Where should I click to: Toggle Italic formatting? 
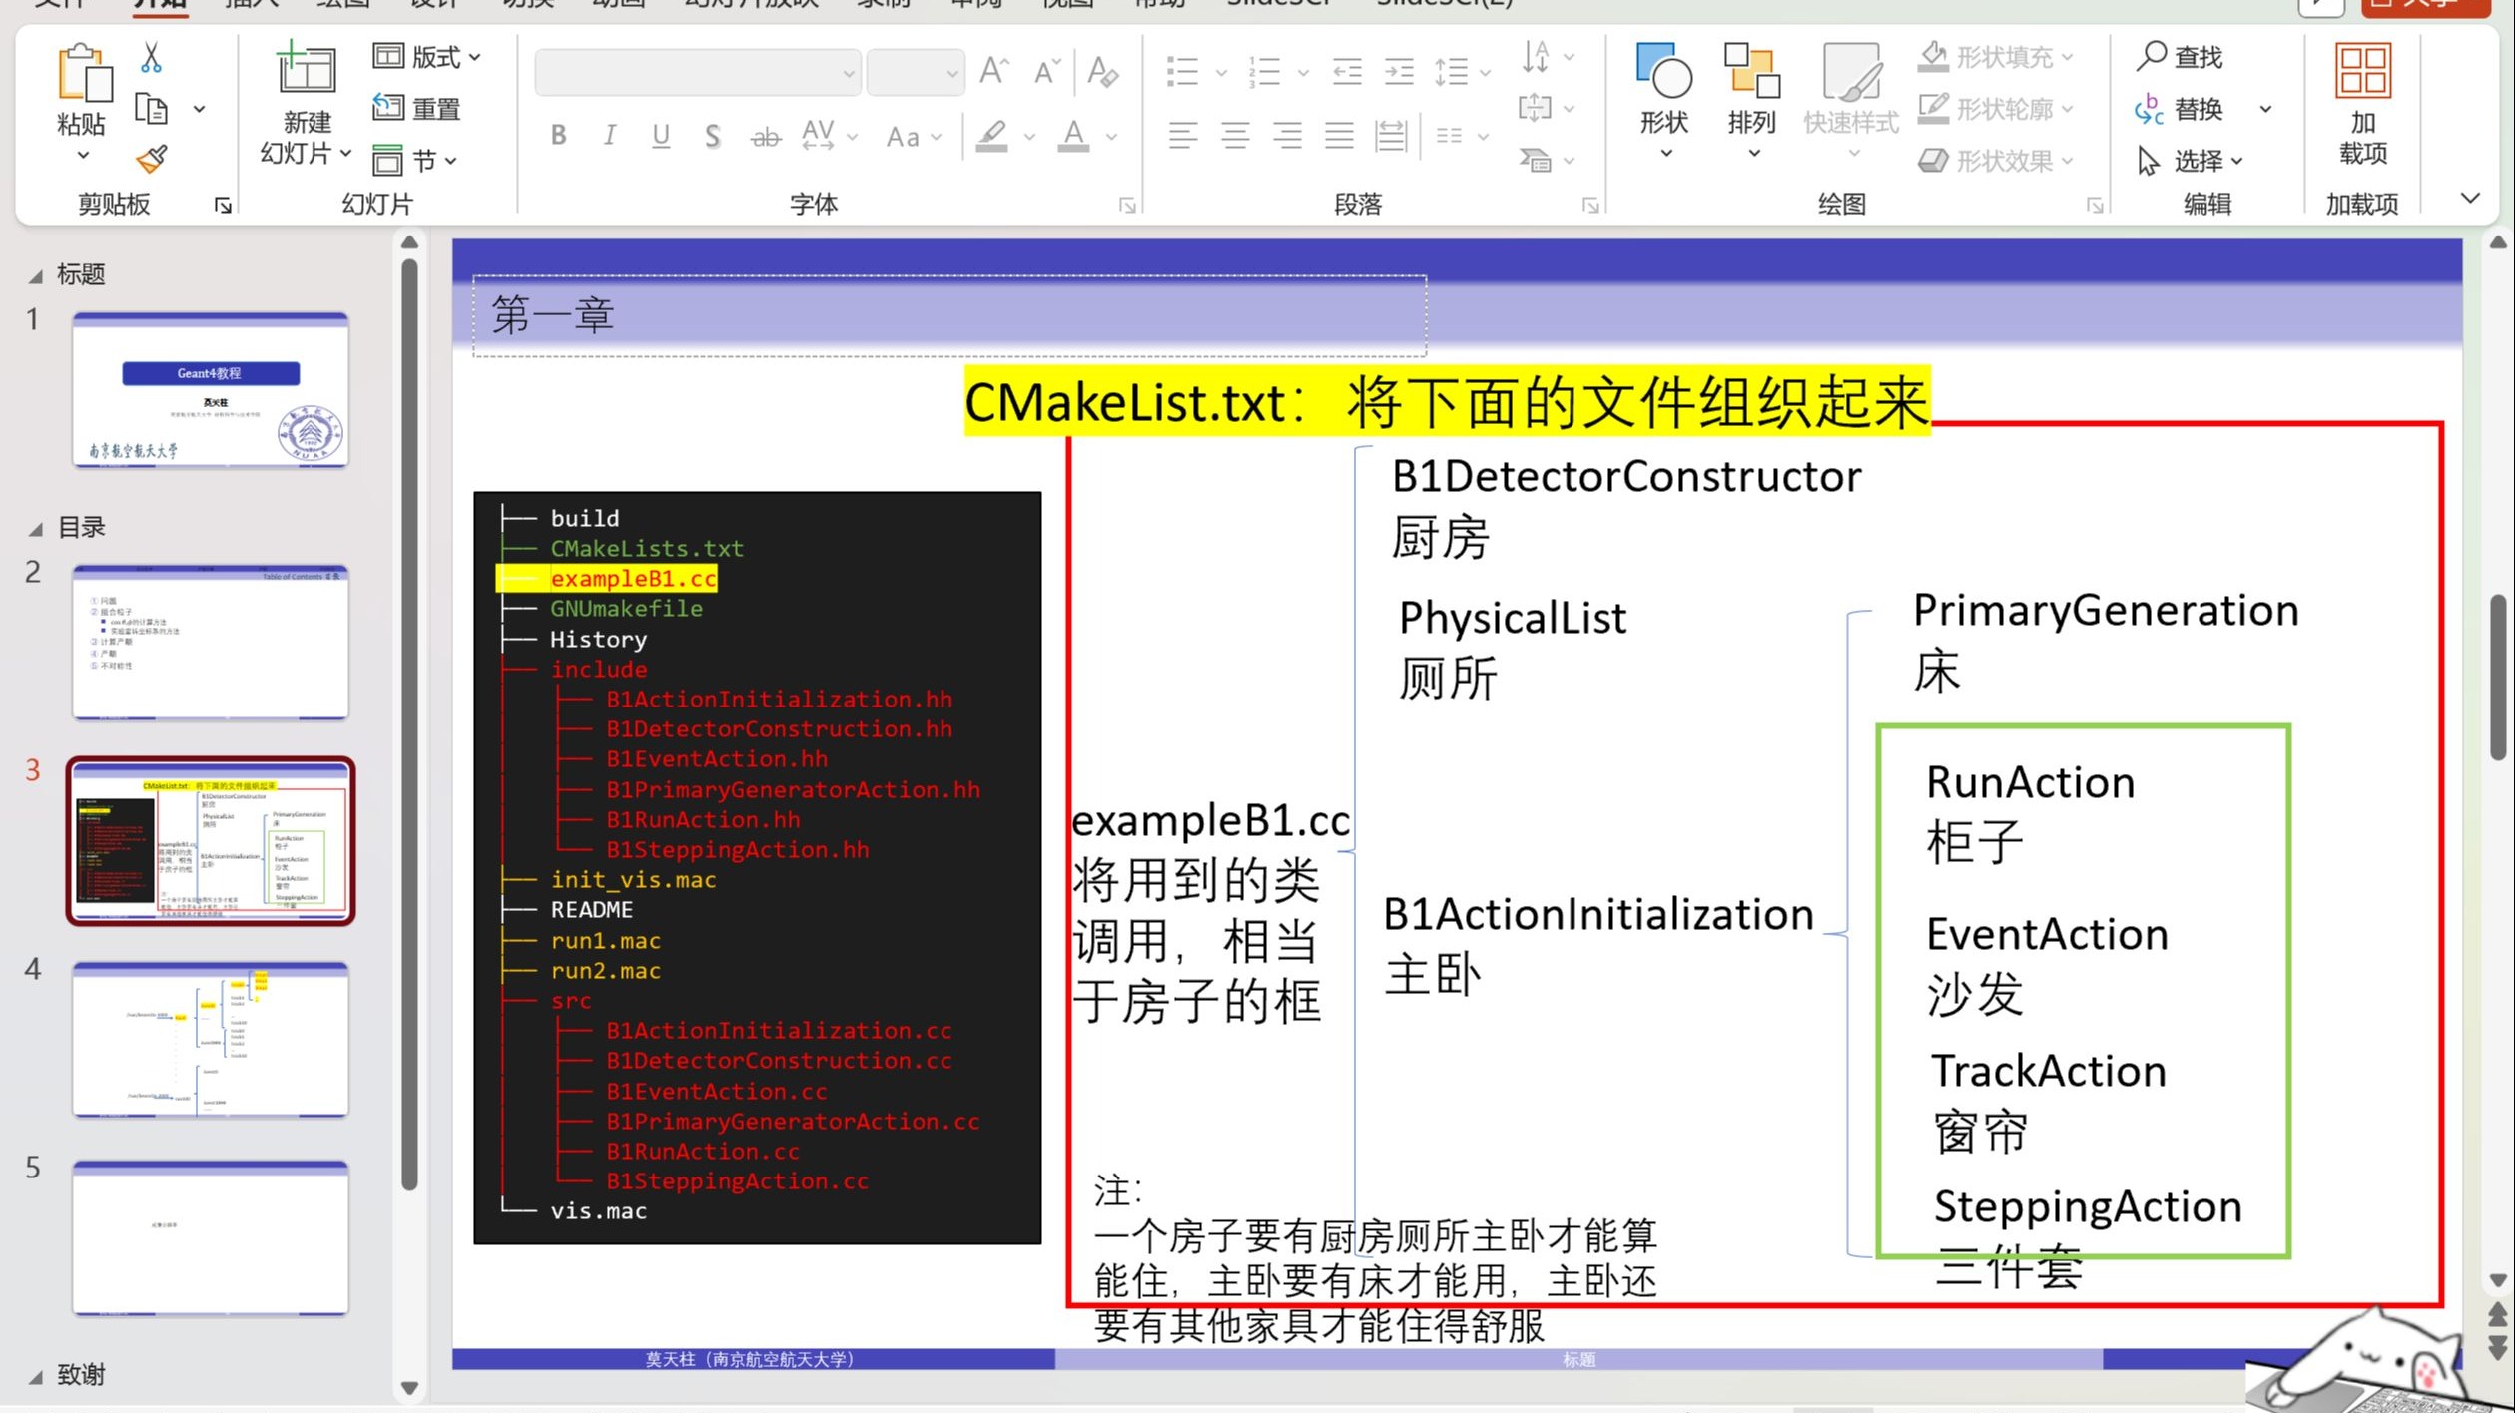point(609,135)
